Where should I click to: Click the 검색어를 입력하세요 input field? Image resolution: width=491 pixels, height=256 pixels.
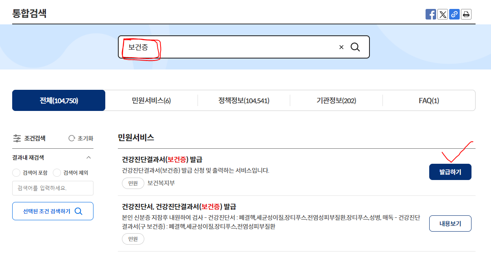coord(53,188)
